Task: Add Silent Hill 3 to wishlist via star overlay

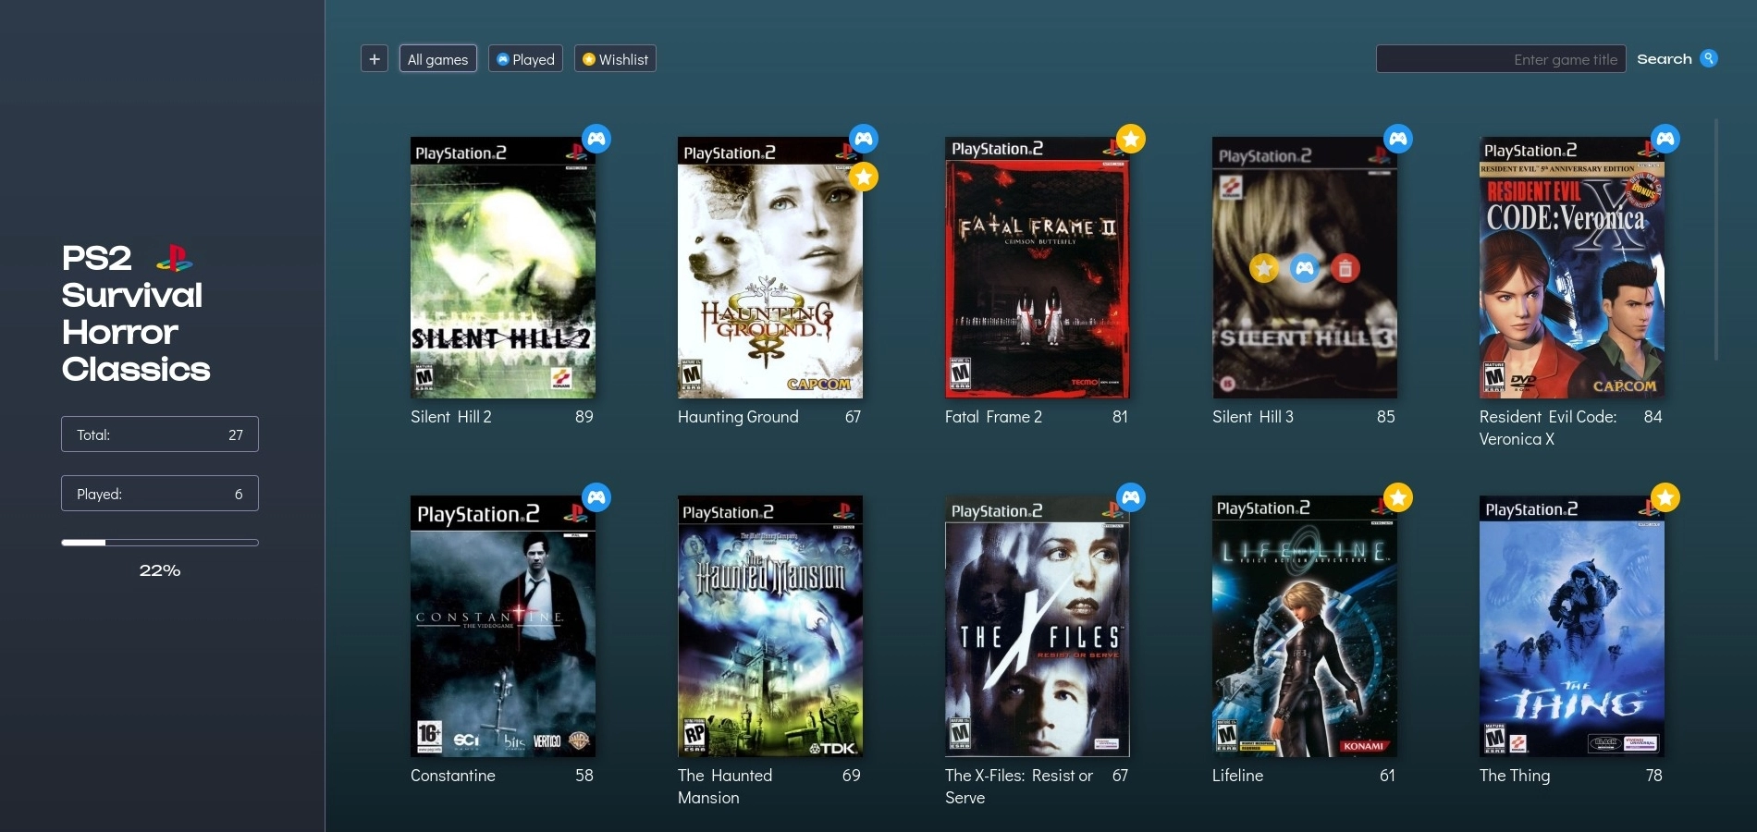Action: pyautogui.click(x=1264, y=268)
